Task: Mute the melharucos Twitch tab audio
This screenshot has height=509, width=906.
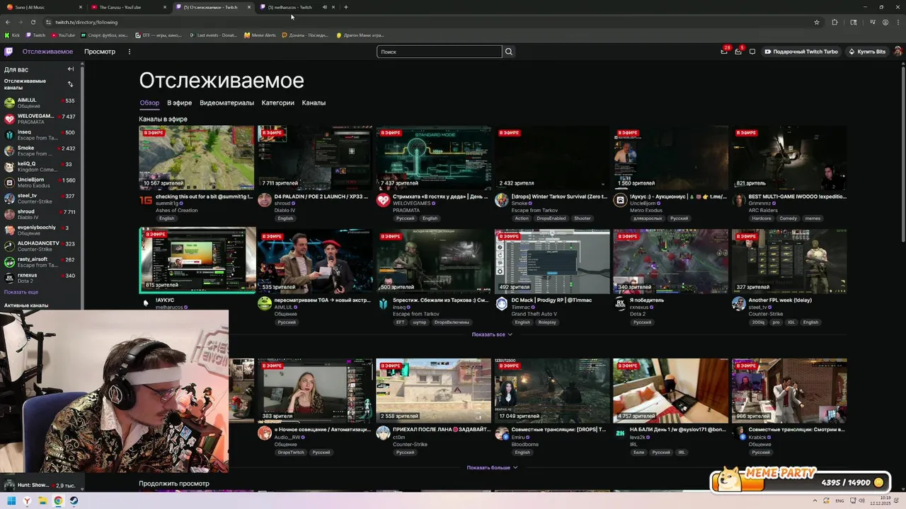Action: 324,7
